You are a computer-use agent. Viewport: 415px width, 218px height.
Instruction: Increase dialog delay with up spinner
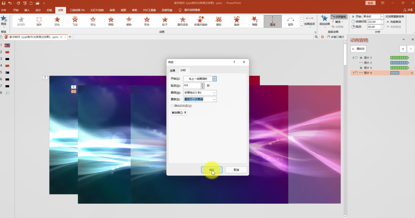coord(203,84)
